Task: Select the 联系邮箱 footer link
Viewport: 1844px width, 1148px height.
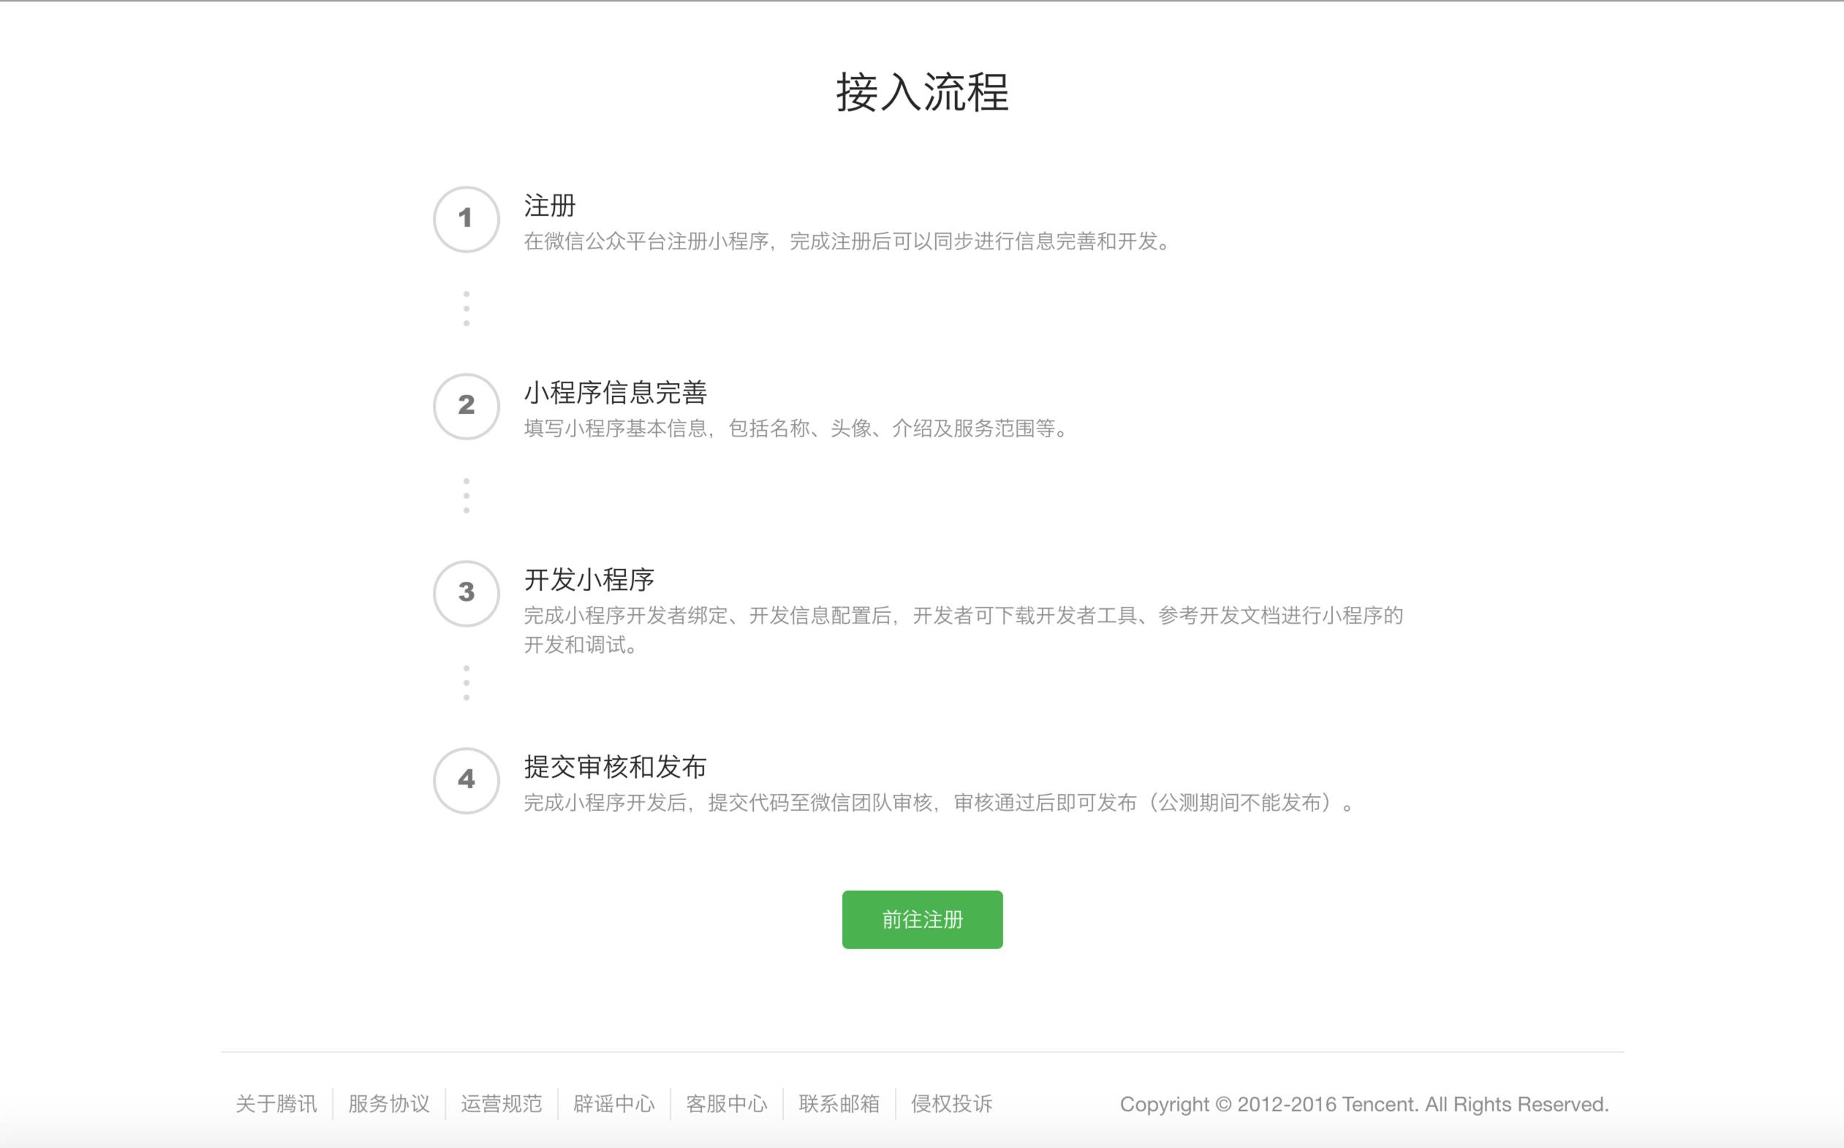Action: pyautogui.click(x=839, y=1104)
